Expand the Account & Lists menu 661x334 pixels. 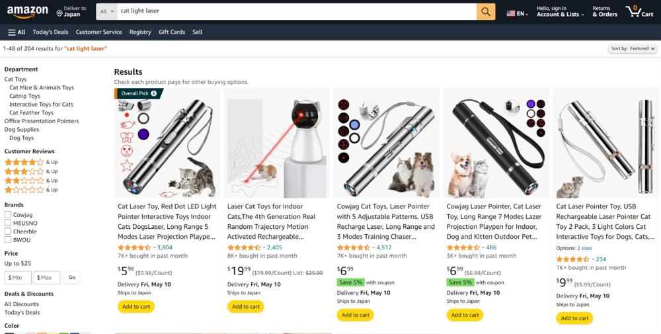pyautogui.click(x=559, y=15)
